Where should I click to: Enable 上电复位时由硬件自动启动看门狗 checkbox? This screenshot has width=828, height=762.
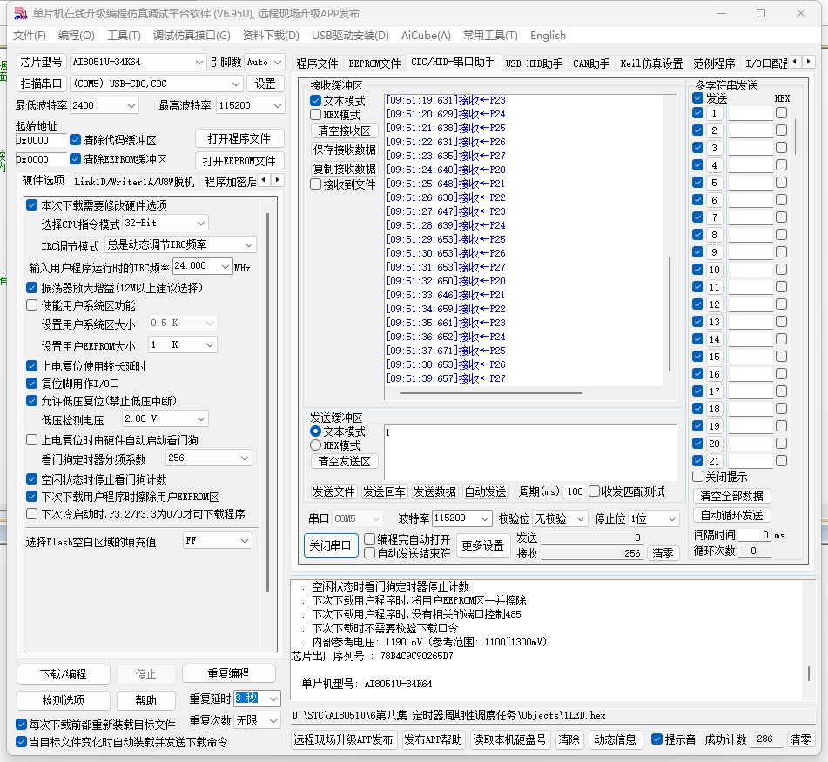[x=31, y=439]
